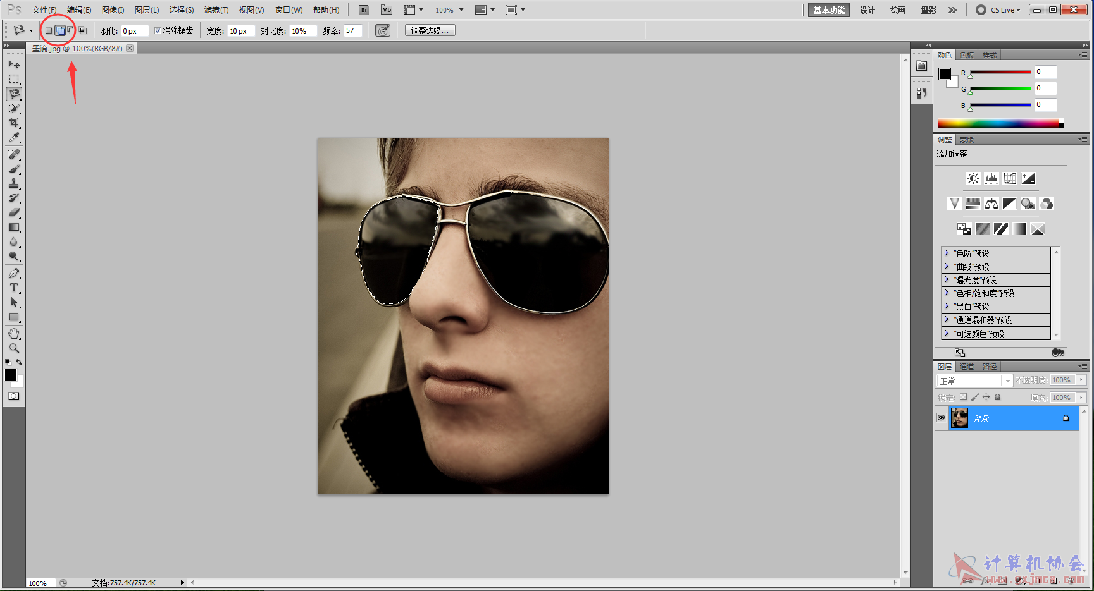Select the Quick Selection tool
Viewport: 1094px width, 591px height.
point(13,108)
